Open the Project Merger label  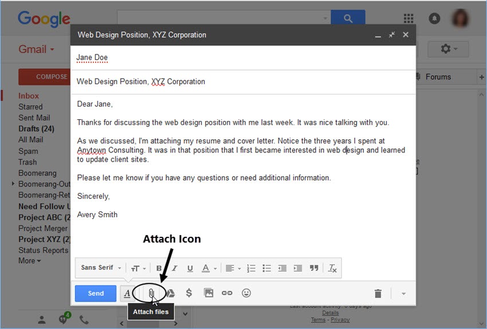coord(43,228)
